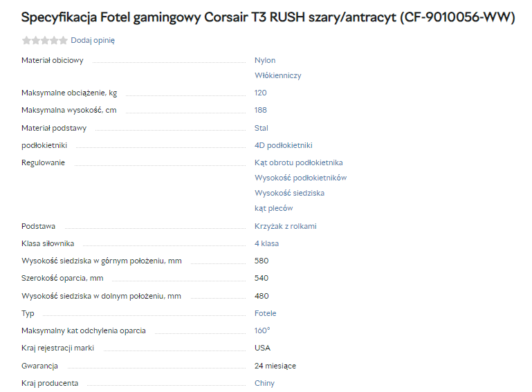Image resolution: width=532 pixels, height=392 pixels.
Task: Click the 'Podstawa' label
Action: click(38, 226)
